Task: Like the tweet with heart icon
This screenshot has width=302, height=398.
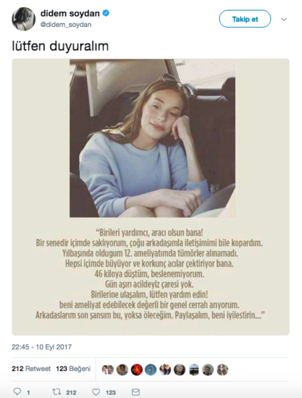Action: point(96,392)
